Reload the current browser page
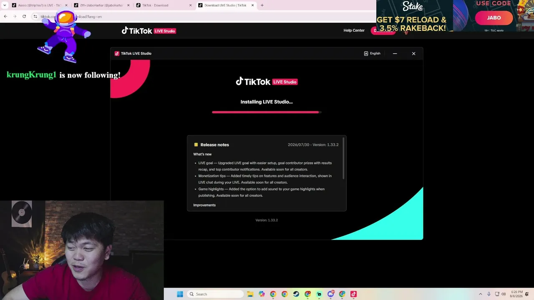 24,17
